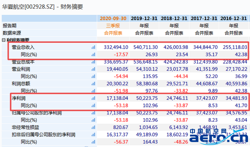
Task: Collapse the 利润表摘要 section
Action: pyautogui.click(x=4, y=40)
